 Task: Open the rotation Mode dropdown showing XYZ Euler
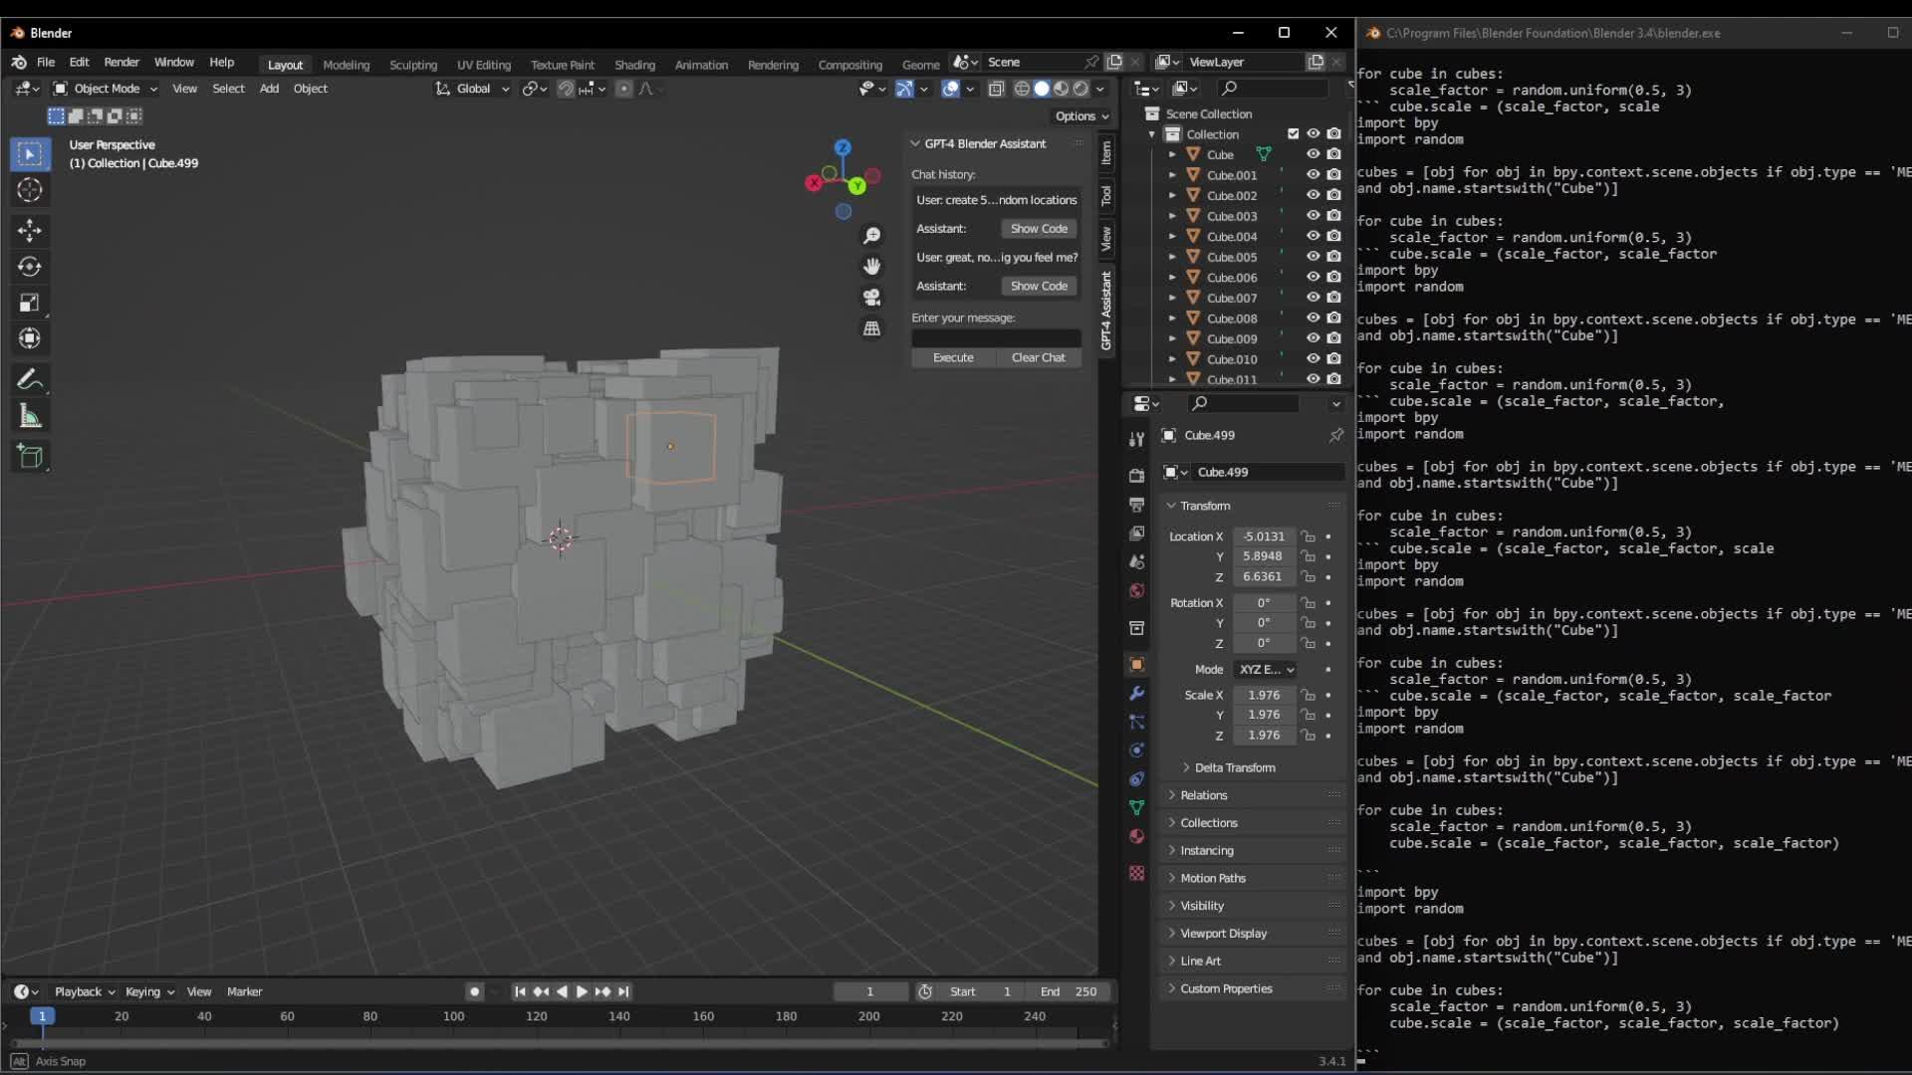pyautogui.click(x=1266, y=669)
